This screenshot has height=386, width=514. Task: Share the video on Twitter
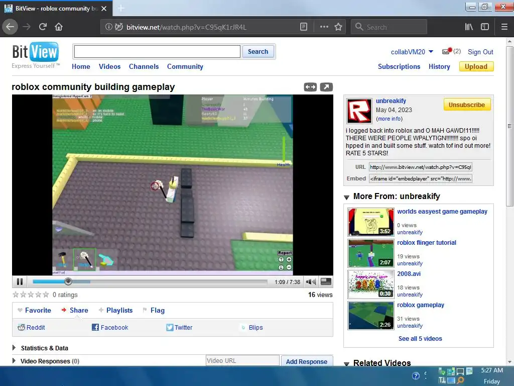pos(179,327)
